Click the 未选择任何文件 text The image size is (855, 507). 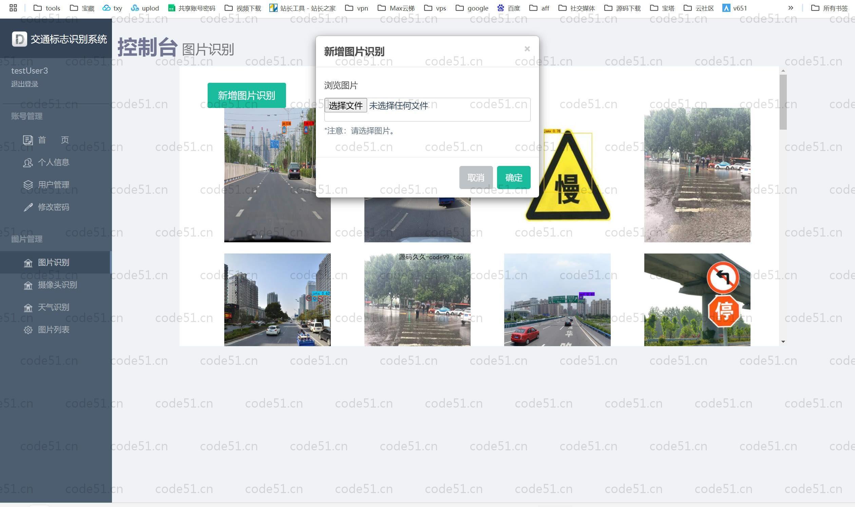point(399,106)
